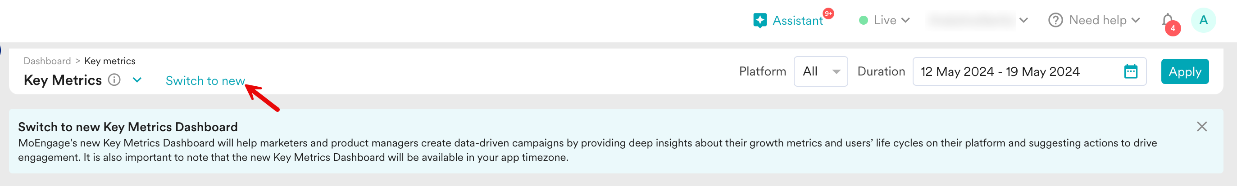Image resolution: width=1237 pixels, height=186 pixels.
Task: Open the Platform "All" dropdown
Action: (x=820, y=71)
